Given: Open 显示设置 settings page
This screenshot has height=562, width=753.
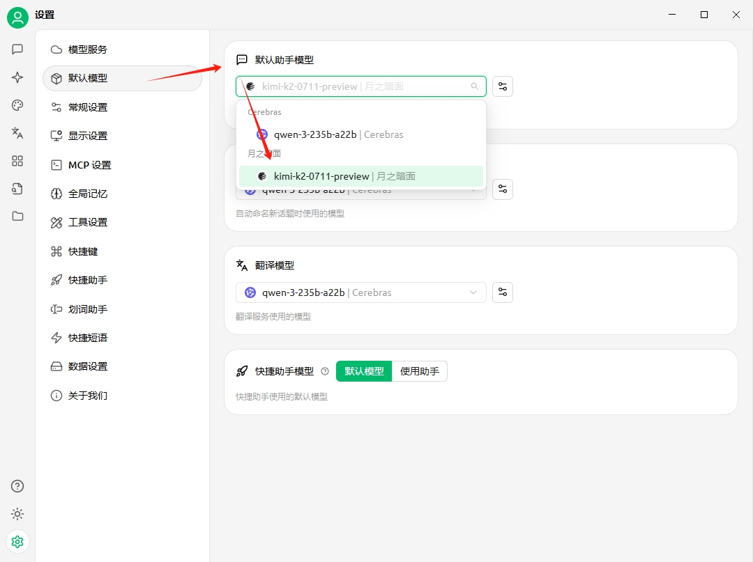Looking at the screenshot, I should click(123, 136).
